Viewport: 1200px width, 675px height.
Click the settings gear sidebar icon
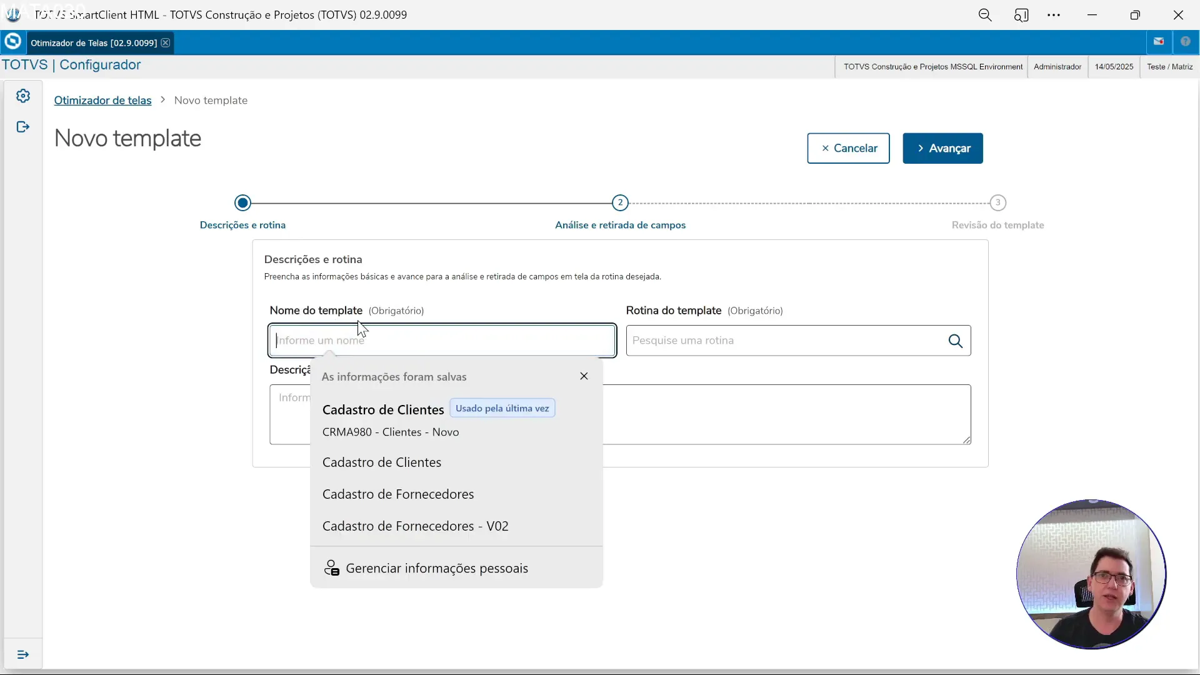coord(23,96)
